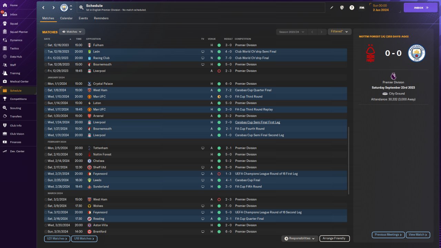The width and height of the screenshot is (441, 248).
Task: Switch to the Events tab
Action: point(83,18)
